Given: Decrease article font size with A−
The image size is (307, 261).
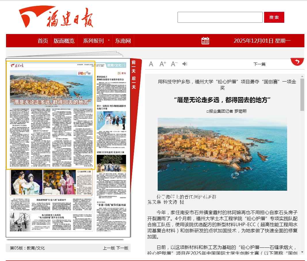Looking at the screenshot, I should [174, 64].
